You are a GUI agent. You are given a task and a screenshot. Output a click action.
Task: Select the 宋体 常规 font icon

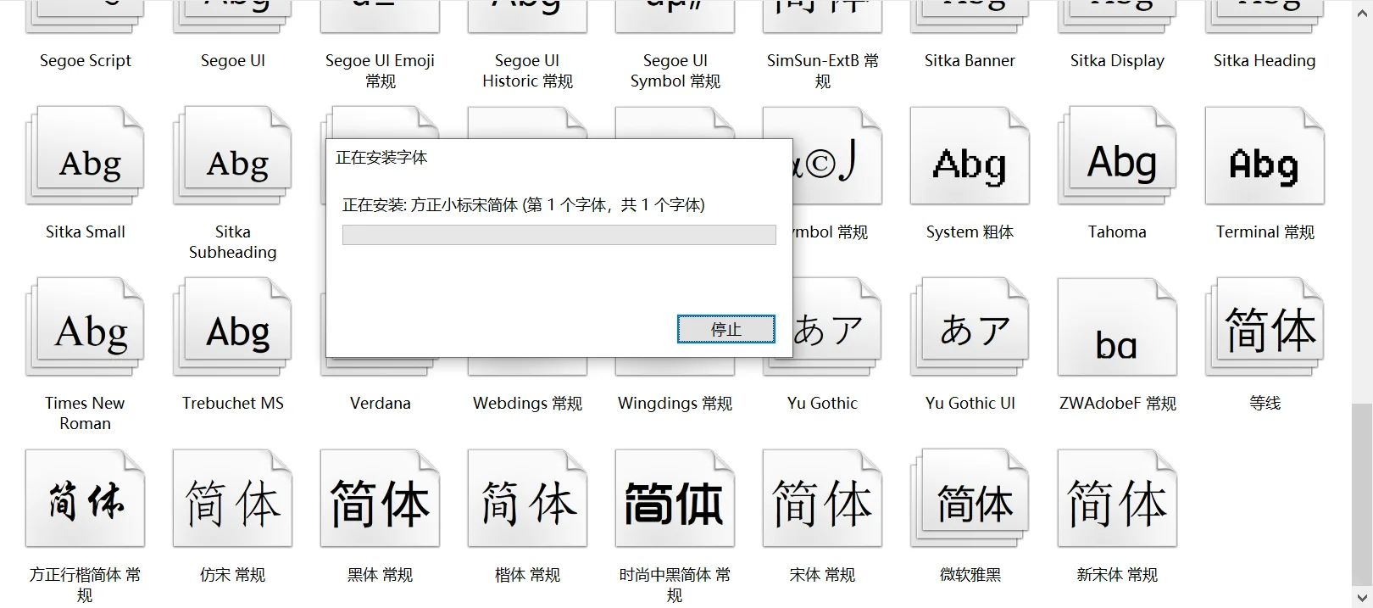click(x=822, y=499)
